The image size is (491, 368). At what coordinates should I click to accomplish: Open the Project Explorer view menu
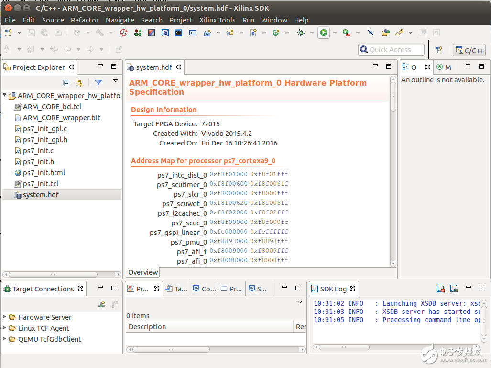click(116, 81)
